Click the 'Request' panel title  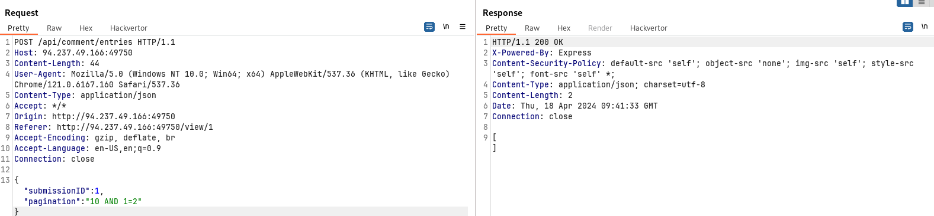click(21, 13)
